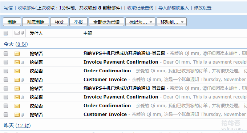Image resolution: width=247 pixels, height=133 pixels.
Task: Check the first Order Confirmation email checkbox
Action: tap(6, 71)
